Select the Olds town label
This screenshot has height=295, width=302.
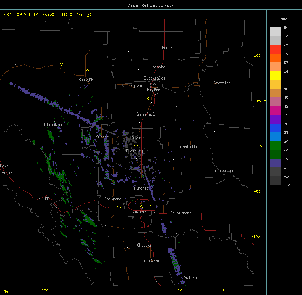[136, 138]
